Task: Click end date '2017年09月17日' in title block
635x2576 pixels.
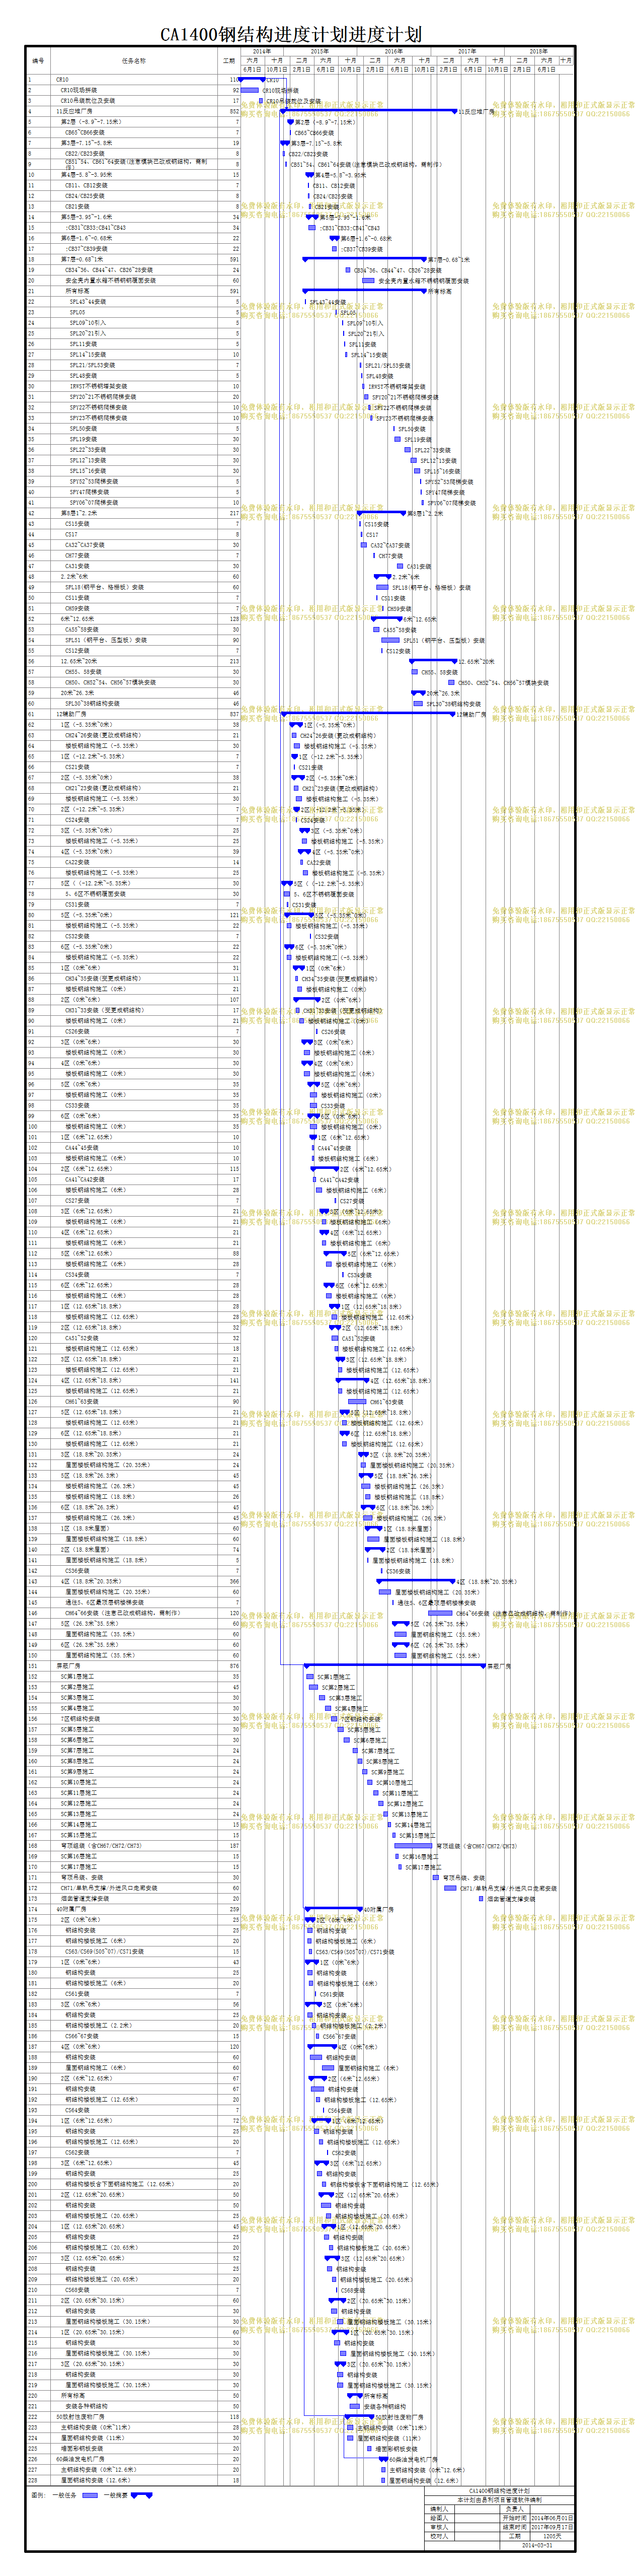Action: tap(552, 2527)
